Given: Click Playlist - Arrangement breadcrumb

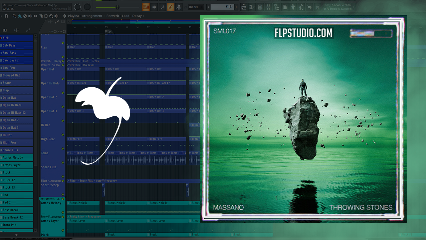Looking at the screenshot, I should coord(86,16).
